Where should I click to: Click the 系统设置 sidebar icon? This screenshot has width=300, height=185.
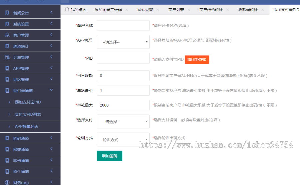tap(7, 24)
